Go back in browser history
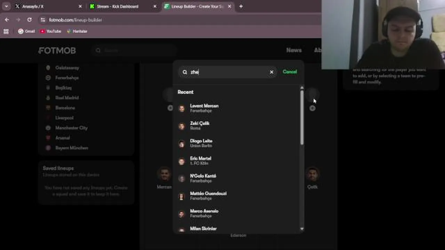 click(7, 20)
